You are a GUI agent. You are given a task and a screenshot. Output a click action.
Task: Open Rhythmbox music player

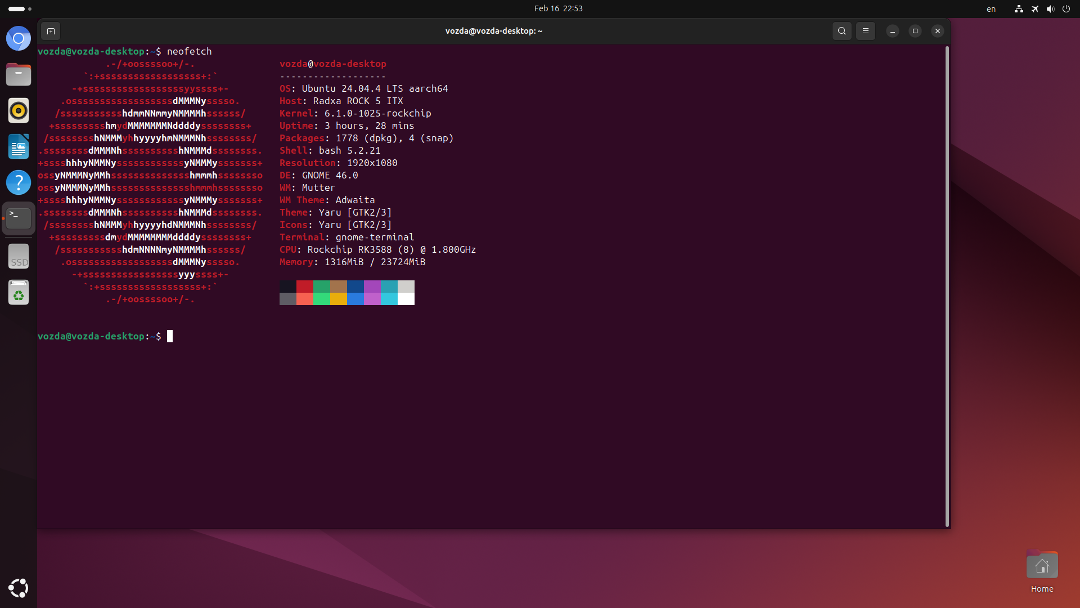coord(19,110)
